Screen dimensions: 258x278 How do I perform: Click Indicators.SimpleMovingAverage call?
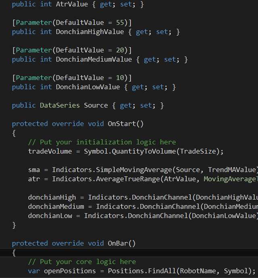tap(112, 170)
